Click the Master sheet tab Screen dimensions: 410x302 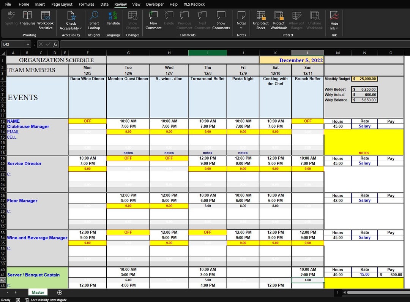click(x=38, y=293)
